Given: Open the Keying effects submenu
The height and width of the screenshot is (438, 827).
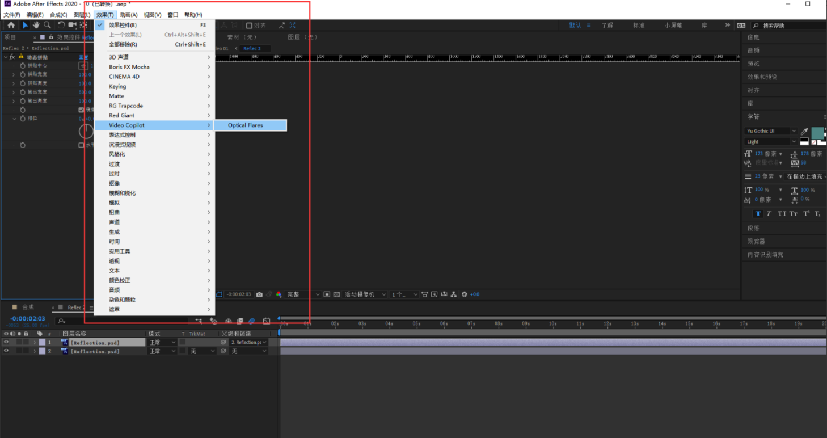Looking at the screenshot, I should tap(154, 86).
